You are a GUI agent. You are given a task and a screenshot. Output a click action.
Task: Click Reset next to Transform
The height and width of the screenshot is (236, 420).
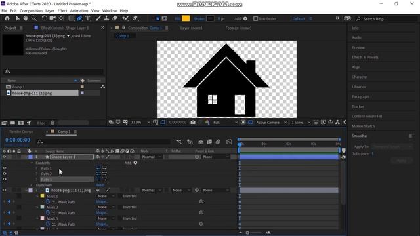click(x=100, y=185)
